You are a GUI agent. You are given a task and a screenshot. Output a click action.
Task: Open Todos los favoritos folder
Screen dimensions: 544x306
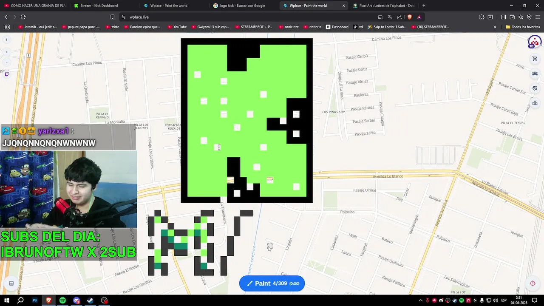523,27
